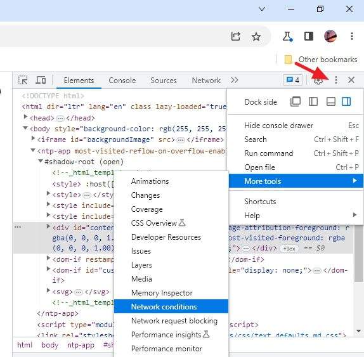The image size is (364, 357).
Task: Choose Run command menu entry
Action: click(296, 153)
